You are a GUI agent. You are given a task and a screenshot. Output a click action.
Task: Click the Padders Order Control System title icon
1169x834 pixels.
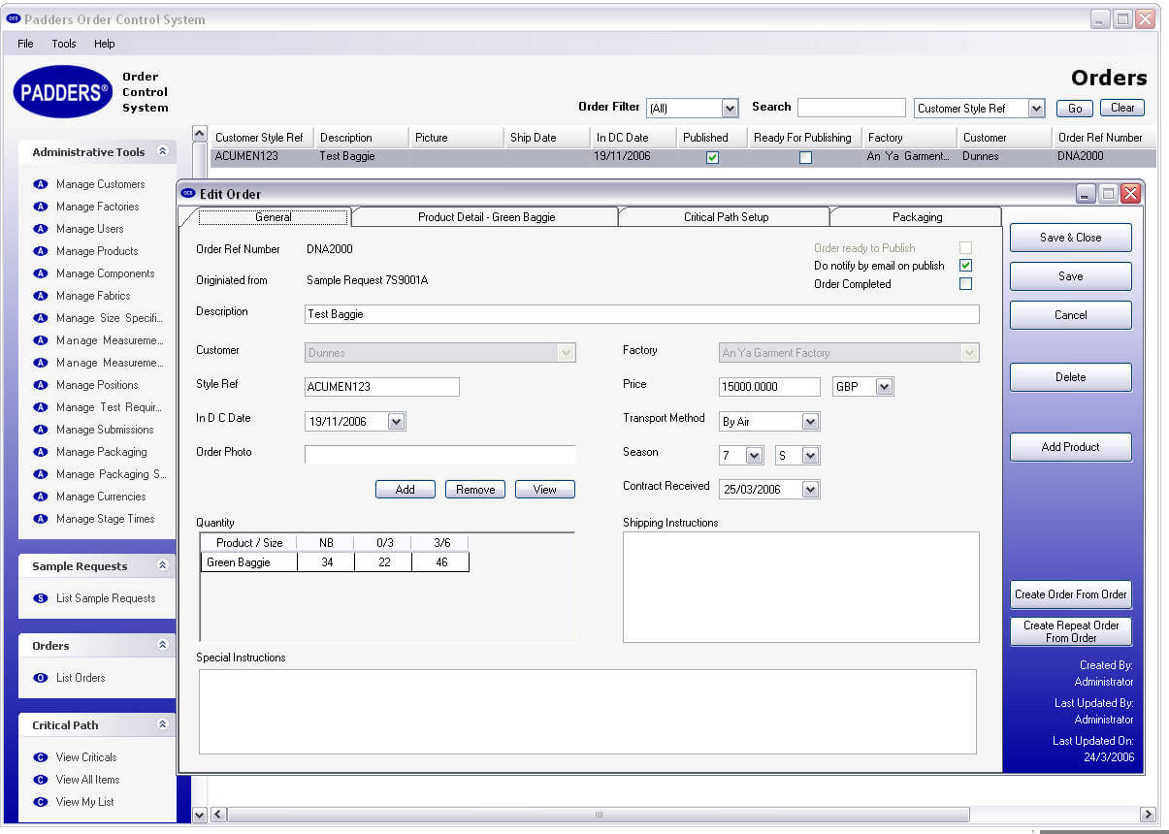pos(14,18)
